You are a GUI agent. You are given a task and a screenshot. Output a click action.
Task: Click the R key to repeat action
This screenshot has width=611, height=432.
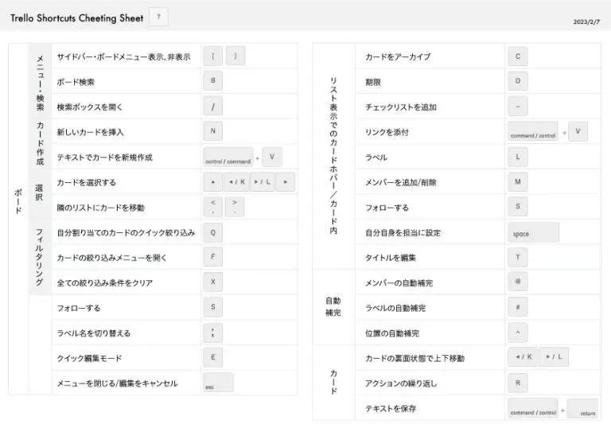point(517,383)
